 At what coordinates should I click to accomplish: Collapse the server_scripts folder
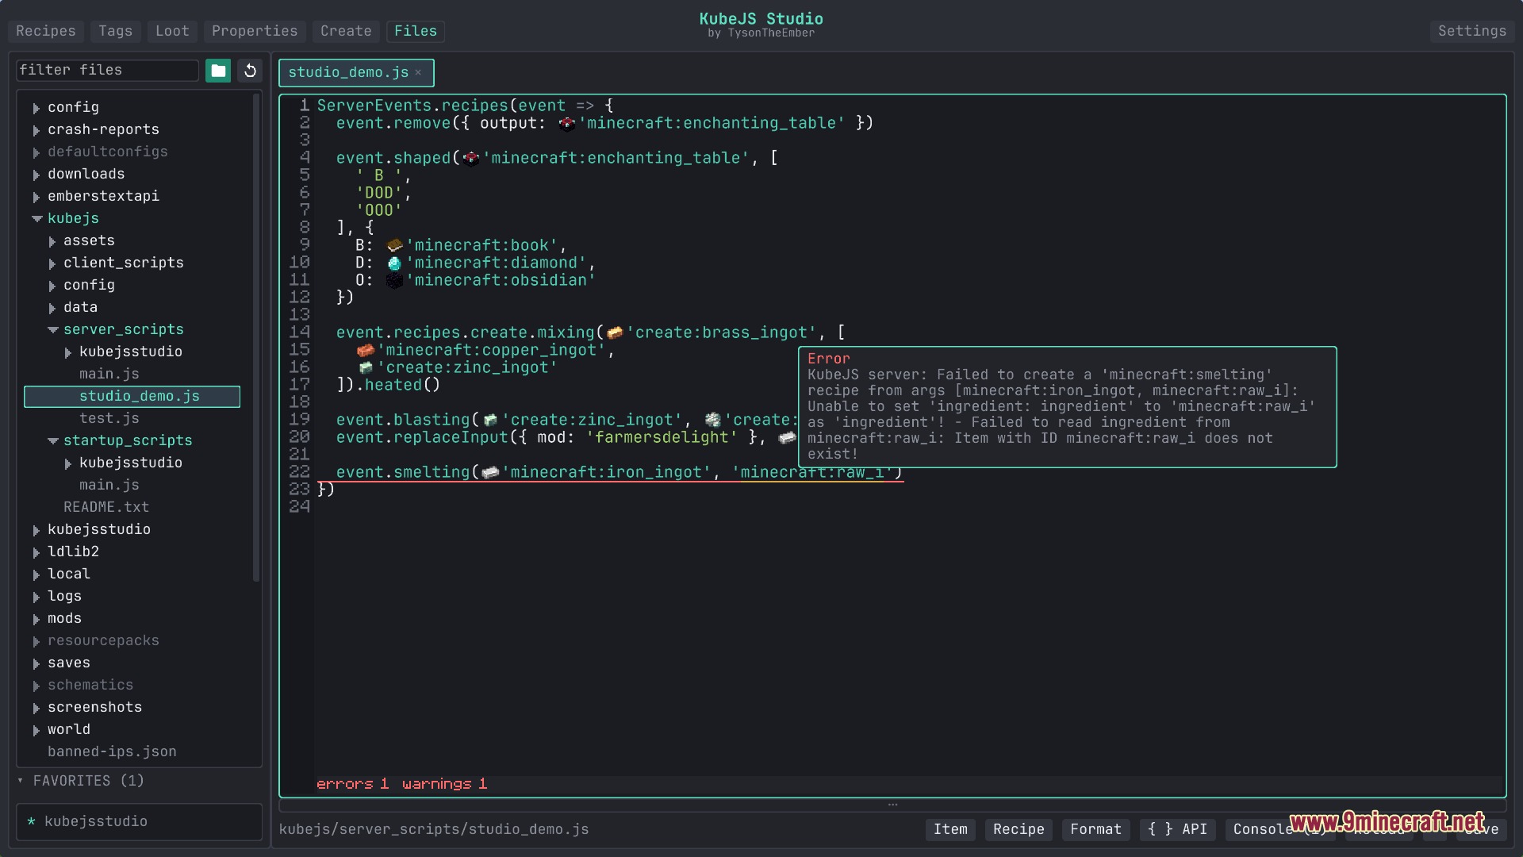(x=52, y=329)
